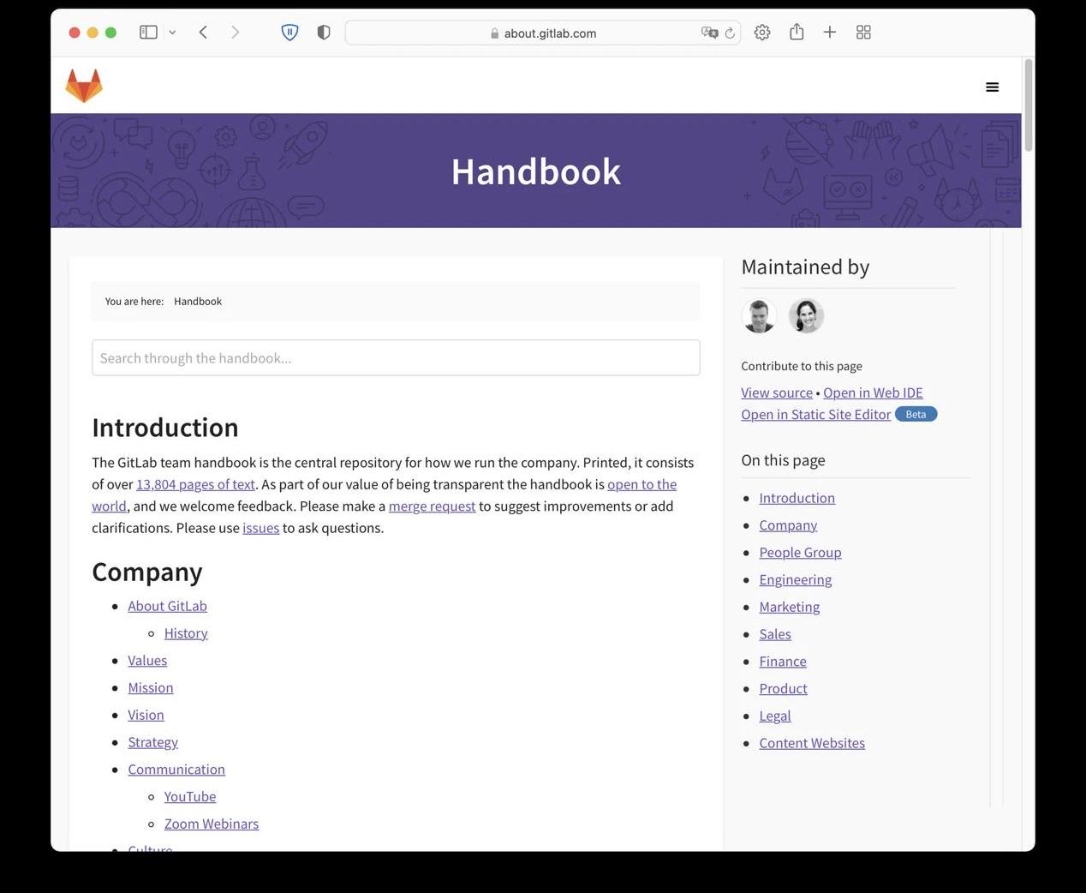
Task: Click the Company heading in main content
Action: coord(147,572)
